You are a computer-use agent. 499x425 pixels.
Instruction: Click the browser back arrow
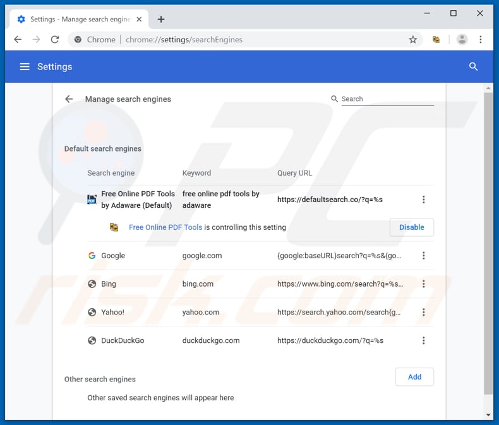pyautogui.click(x=18, y=39)
